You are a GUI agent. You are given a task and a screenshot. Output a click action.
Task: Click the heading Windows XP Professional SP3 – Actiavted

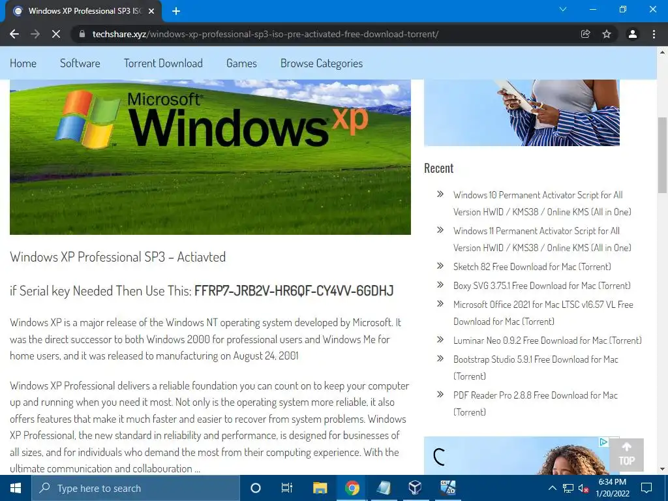tap(117, 257)
